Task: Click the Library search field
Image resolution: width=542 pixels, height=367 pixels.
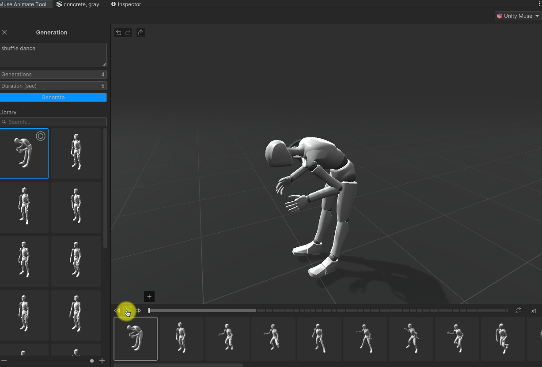Action: (x=53, y=122)
